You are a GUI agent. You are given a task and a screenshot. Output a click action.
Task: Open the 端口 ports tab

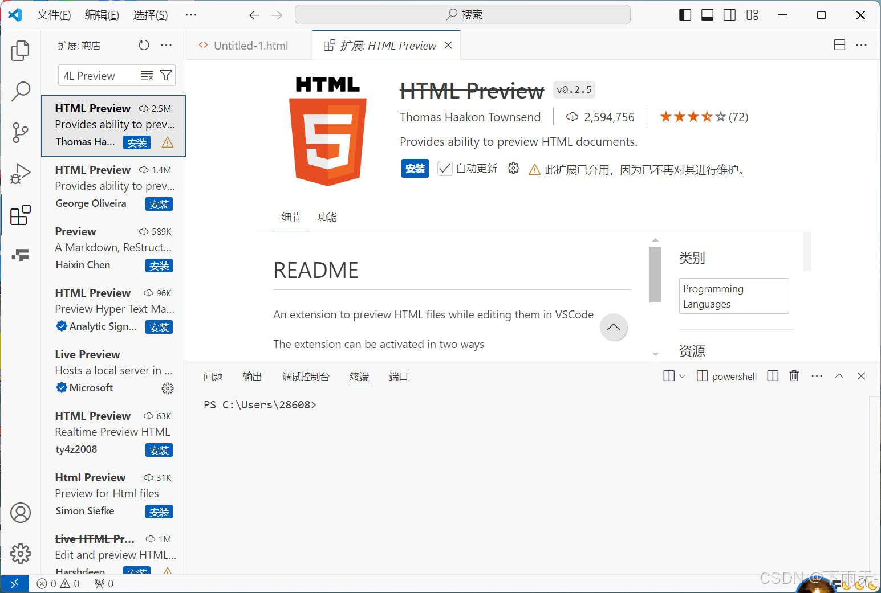398,377
